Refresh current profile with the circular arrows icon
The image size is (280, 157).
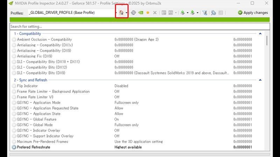[x=133, y=13]
